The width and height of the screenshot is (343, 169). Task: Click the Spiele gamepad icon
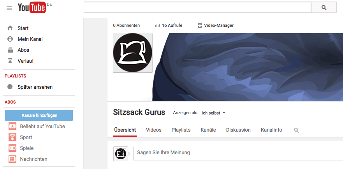point(12,148)
